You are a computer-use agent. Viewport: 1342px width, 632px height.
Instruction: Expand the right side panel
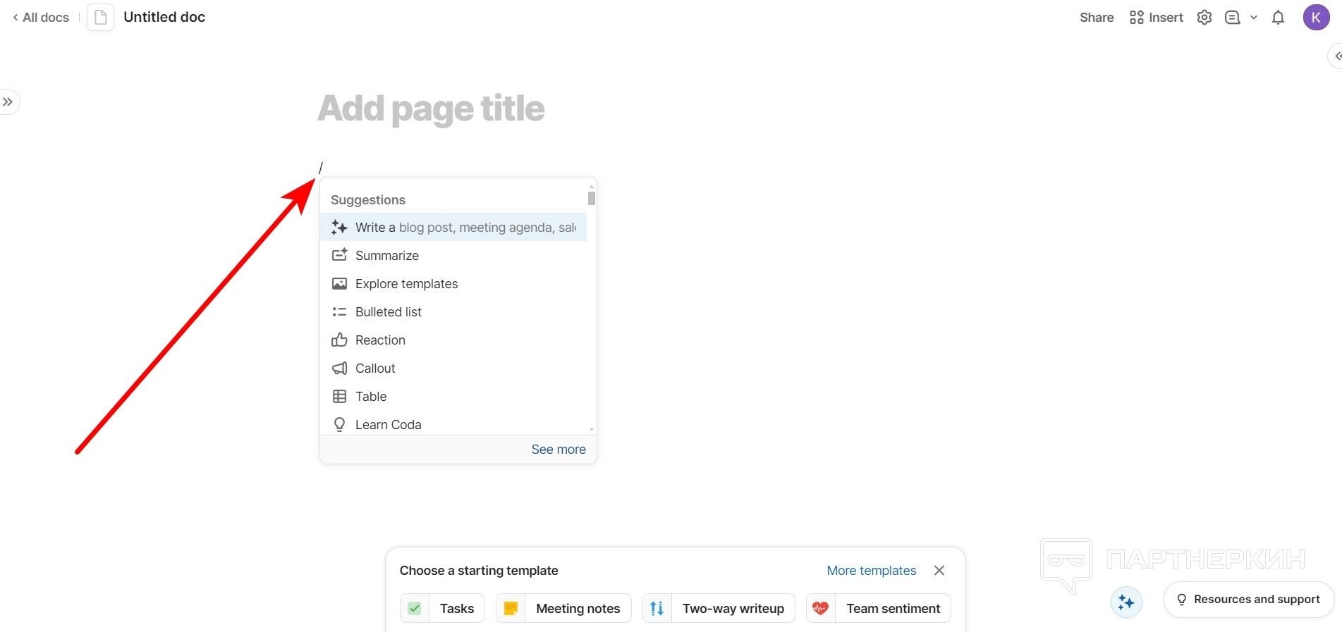pos(1336,56)
